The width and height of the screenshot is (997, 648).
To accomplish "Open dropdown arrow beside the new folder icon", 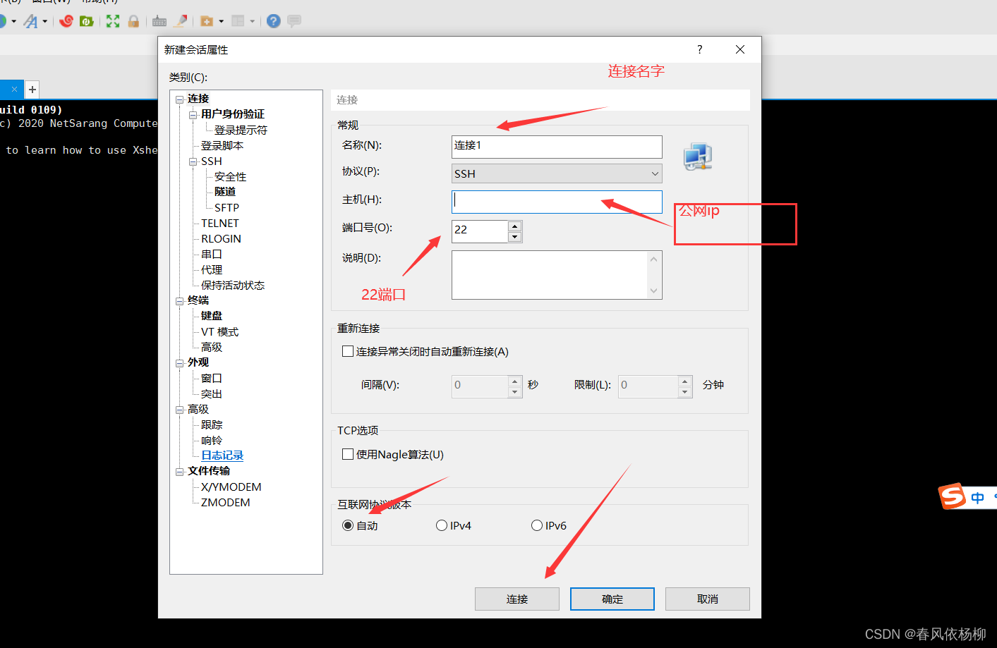I will 221,21.
